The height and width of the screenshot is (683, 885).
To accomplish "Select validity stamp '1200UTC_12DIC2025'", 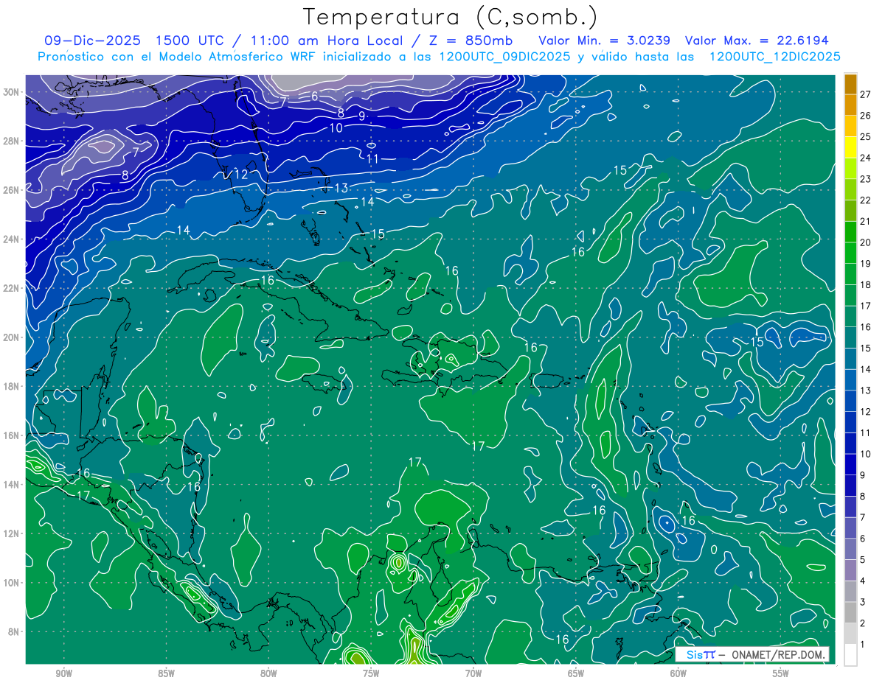I will pyautogui.click(x=774, y=57).
